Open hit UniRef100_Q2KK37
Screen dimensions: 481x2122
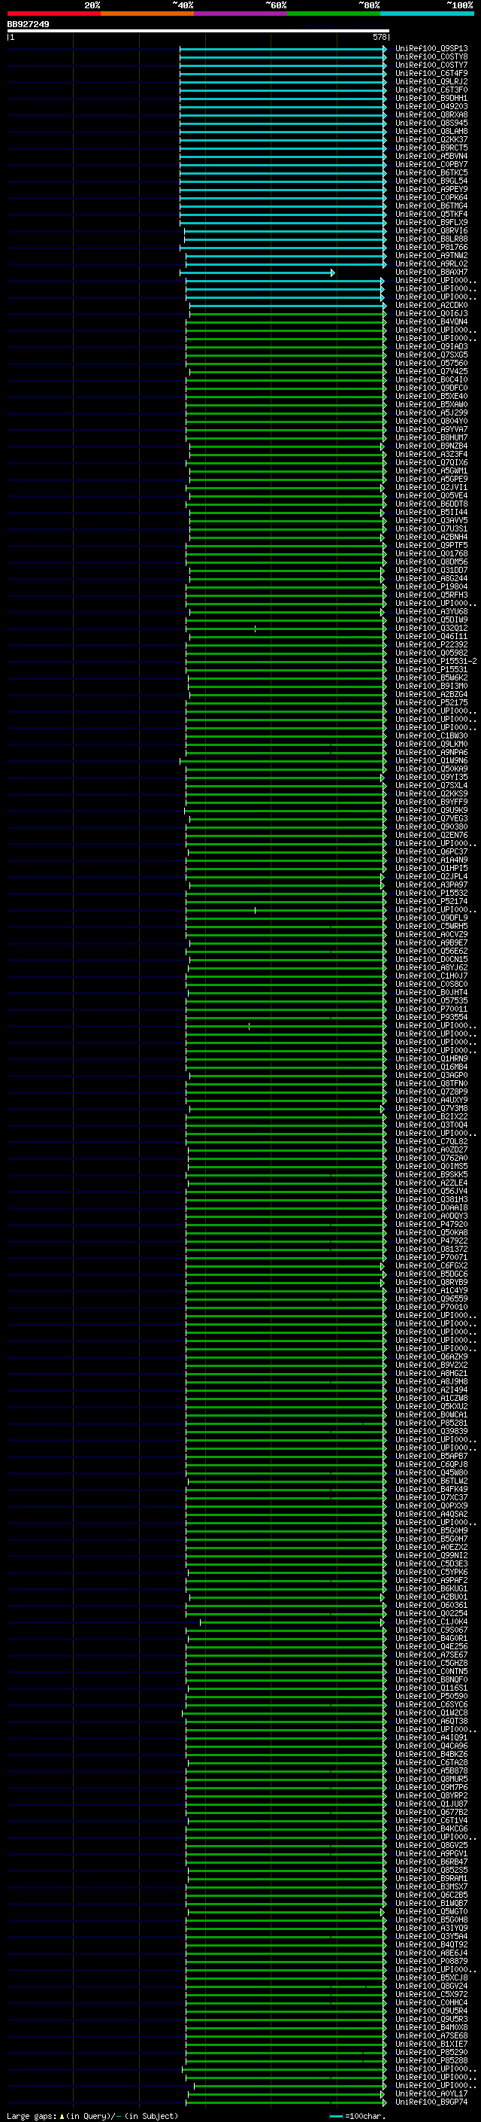pos(431,139)
